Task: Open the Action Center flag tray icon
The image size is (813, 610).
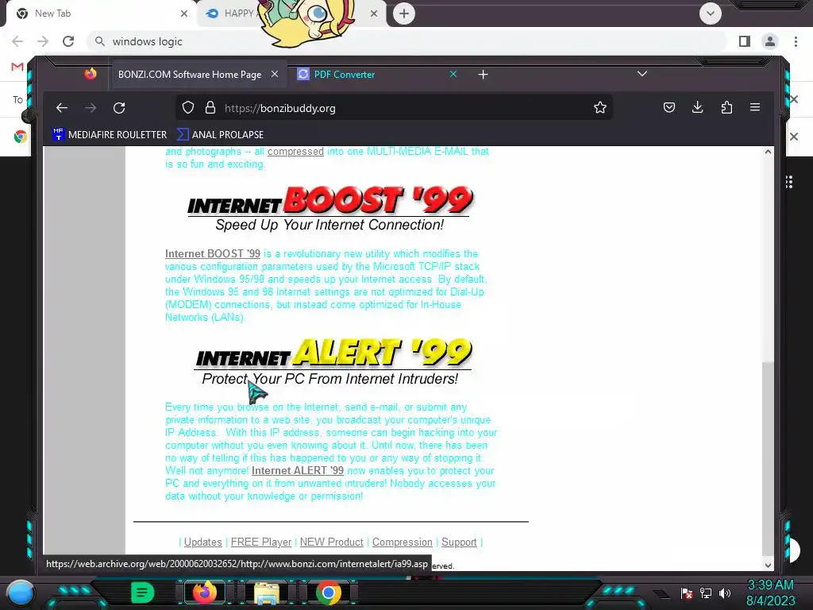Action: click(x=687, y=593)
